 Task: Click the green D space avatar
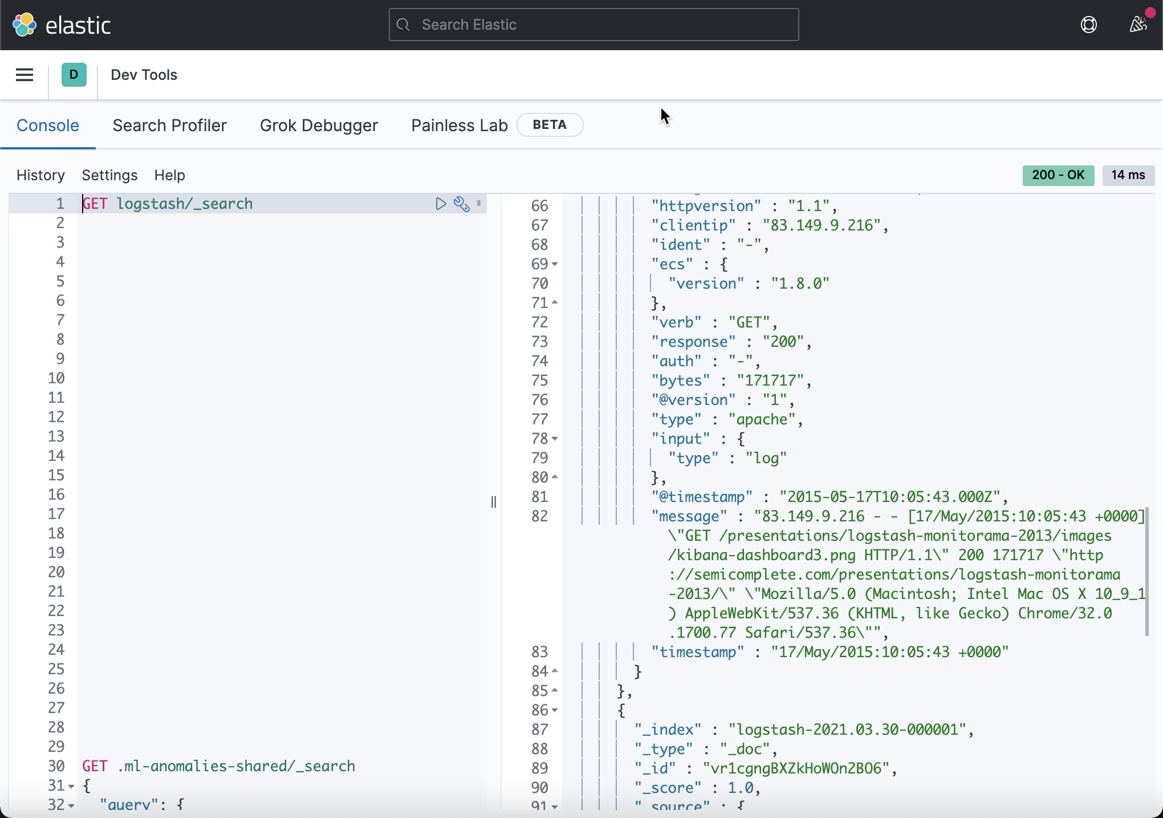pos(74,75)
